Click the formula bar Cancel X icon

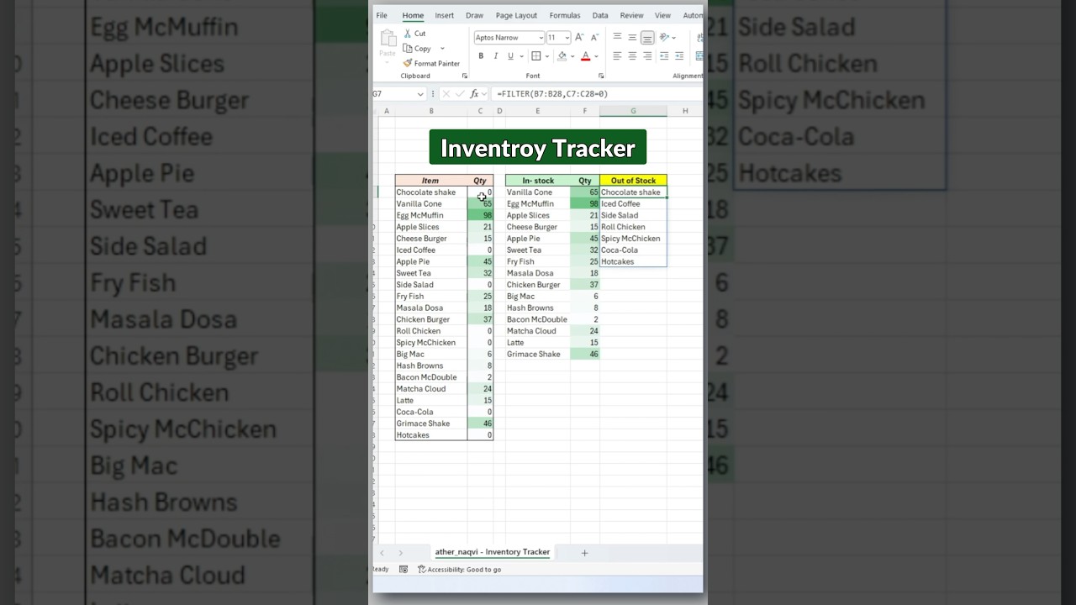coord(446,94)
